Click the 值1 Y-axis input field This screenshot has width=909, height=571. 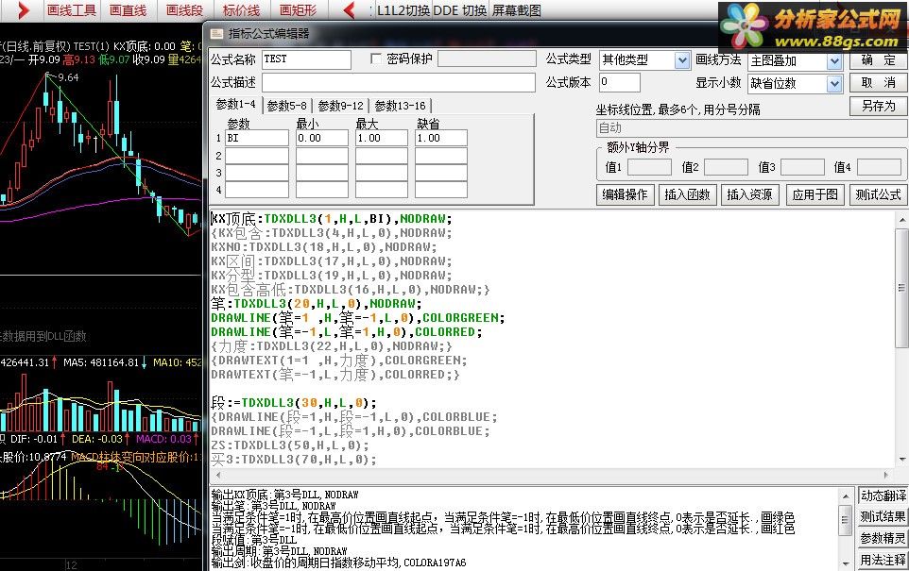coord(649,167)
